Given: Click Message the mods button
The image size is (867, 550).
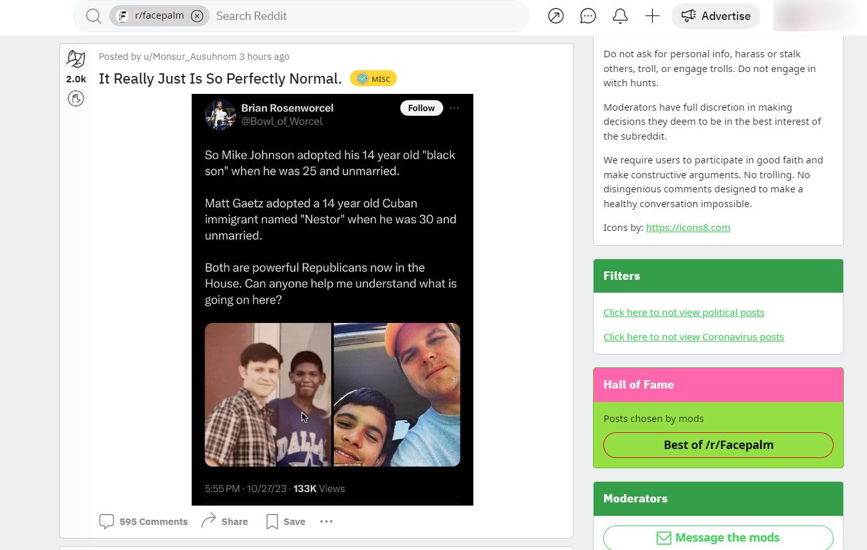Looking at the screenshot, I should (x=718, y=537).
